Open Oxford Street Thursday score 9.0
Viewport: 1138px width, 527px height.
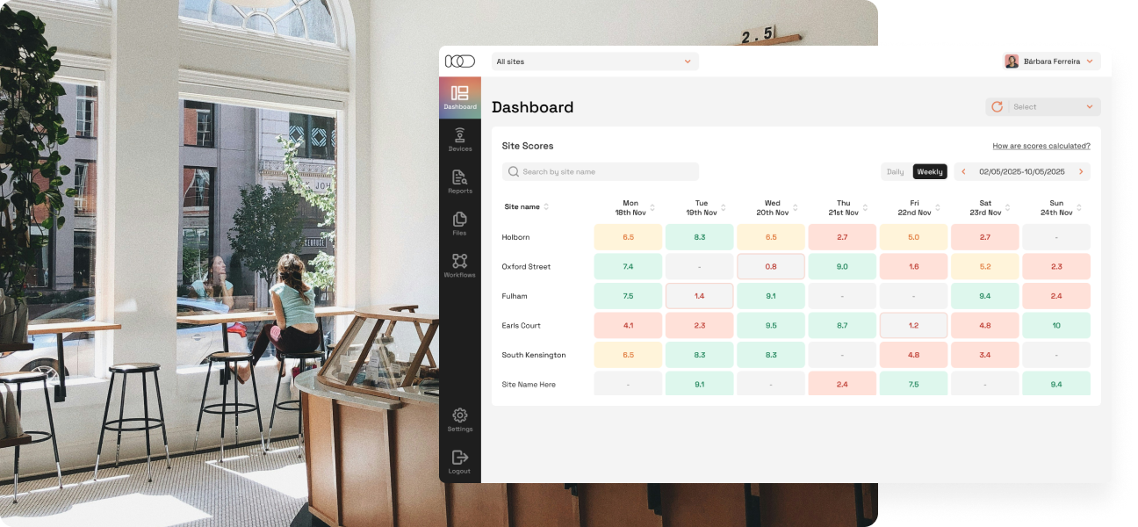(842, 266)
